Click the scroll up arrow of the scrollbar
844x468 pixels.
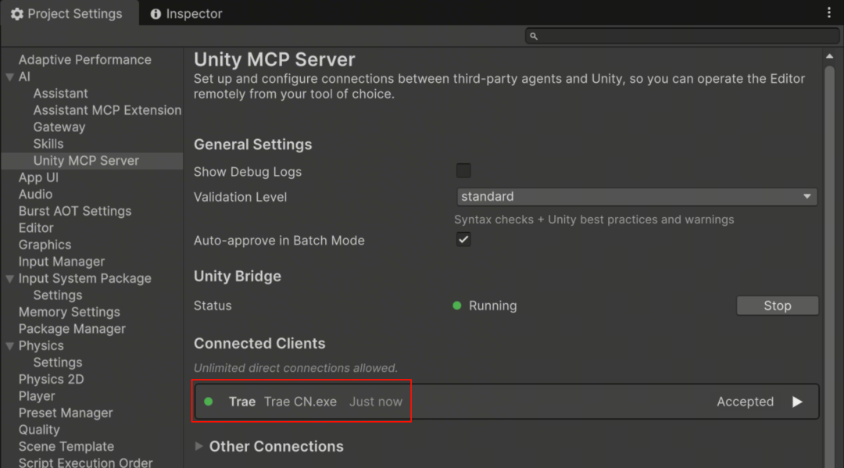pos(829,56)
